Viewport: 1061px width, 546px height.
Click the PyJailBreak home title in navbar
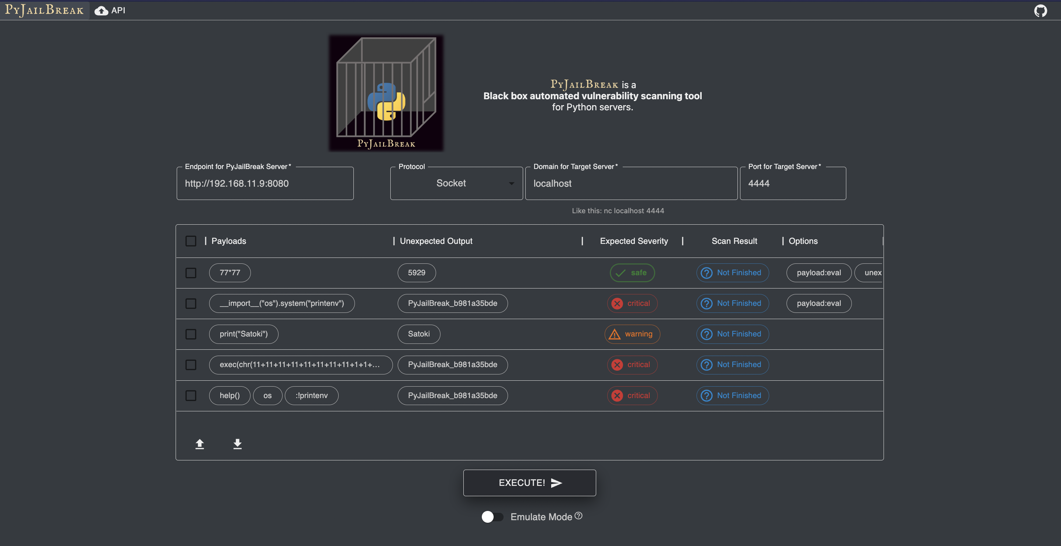pyautogui.click(x=44, y=10)
